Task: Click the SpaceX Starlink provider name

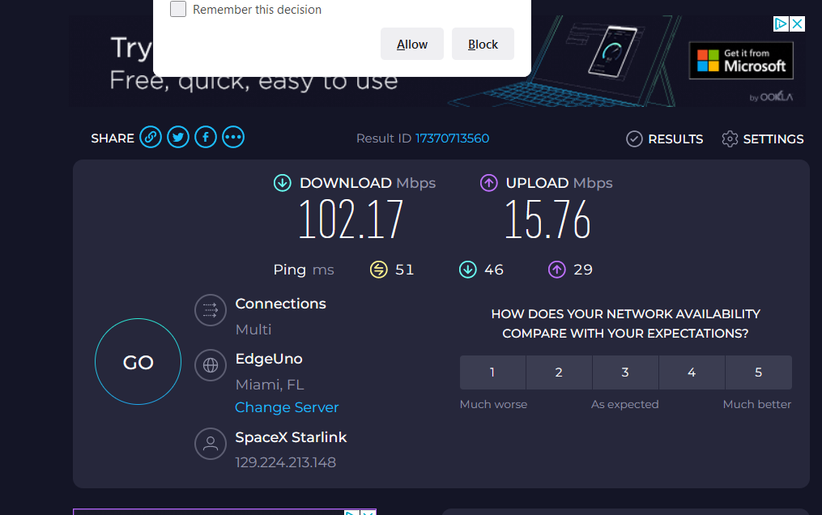Action: pyautogui.click(x=291, y=437)
